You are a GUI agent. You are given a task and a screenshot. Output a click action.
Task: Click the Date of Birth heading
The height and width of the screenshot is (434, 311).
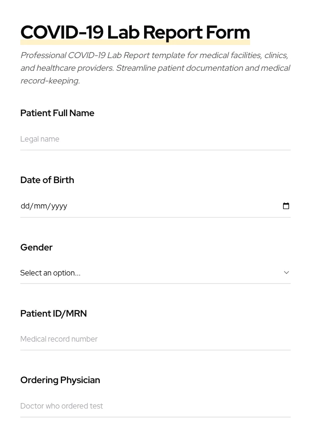47,180
